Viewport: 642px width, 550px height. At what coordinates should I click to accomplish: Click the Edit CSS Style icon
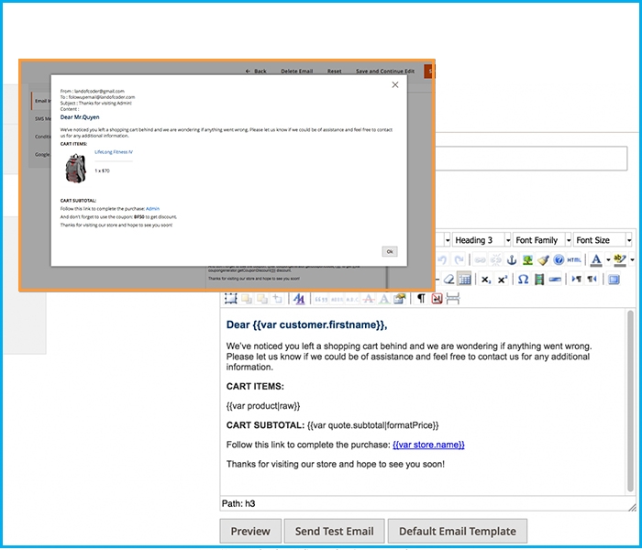[299, 299]
